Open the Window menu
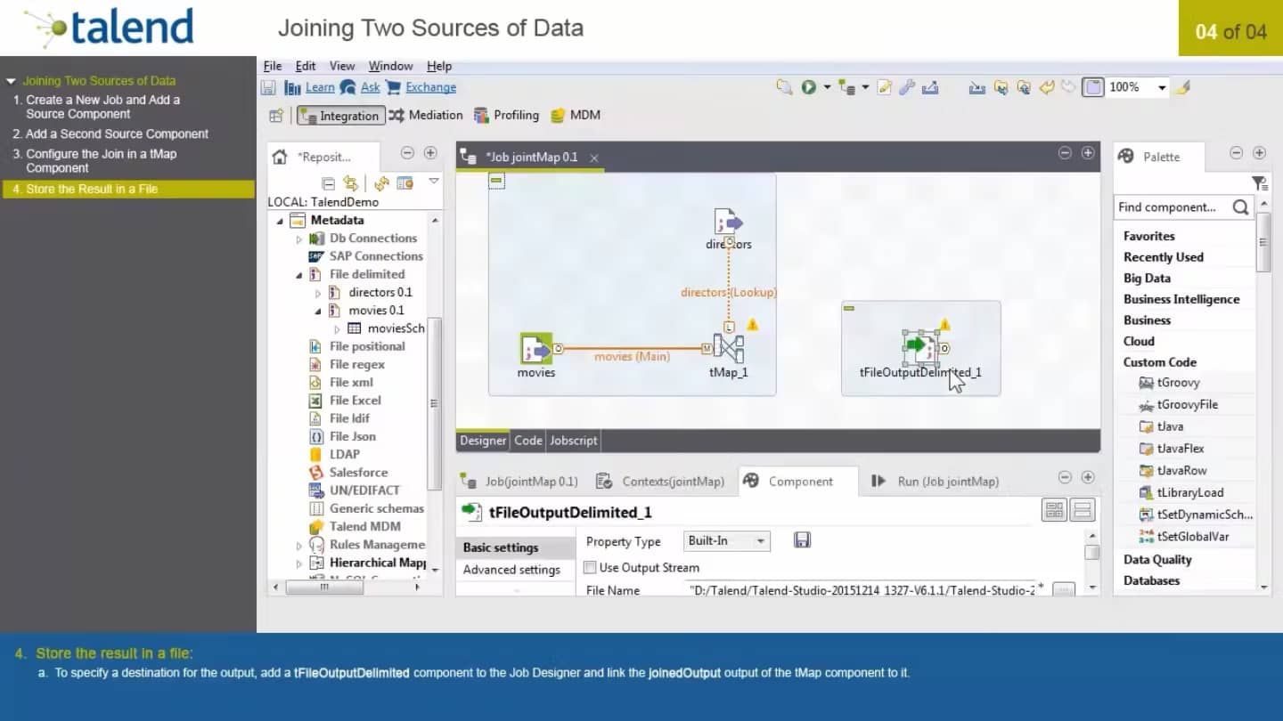Viewport: 1283px width, 721px height. click(390, 66)
